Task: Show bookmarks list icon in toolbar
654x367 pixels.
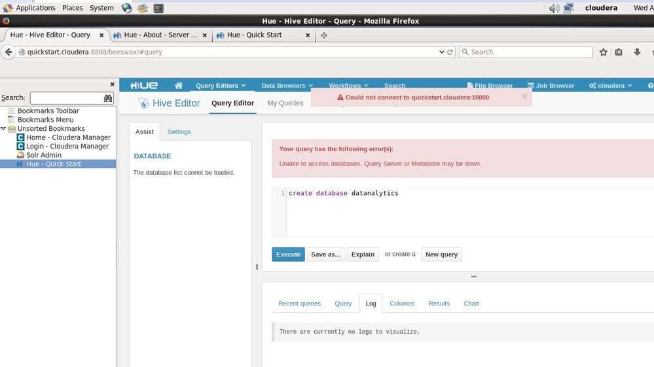Action: point(619,52)
